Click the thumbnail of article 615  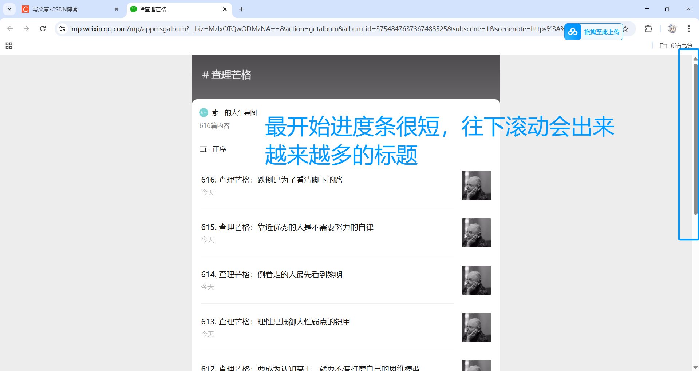(477, 233)
